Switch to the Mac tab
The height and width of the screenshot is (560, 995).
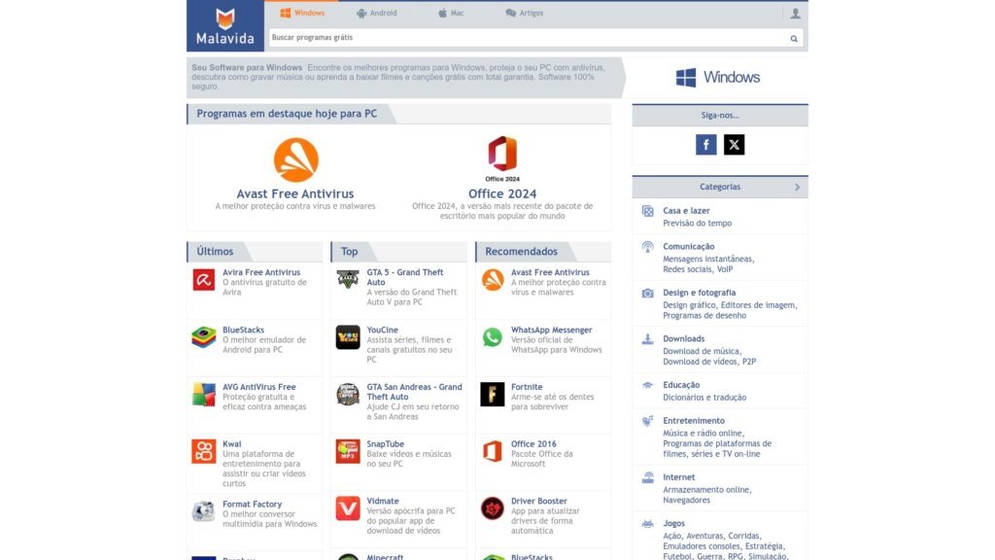[x=451, y=13]
